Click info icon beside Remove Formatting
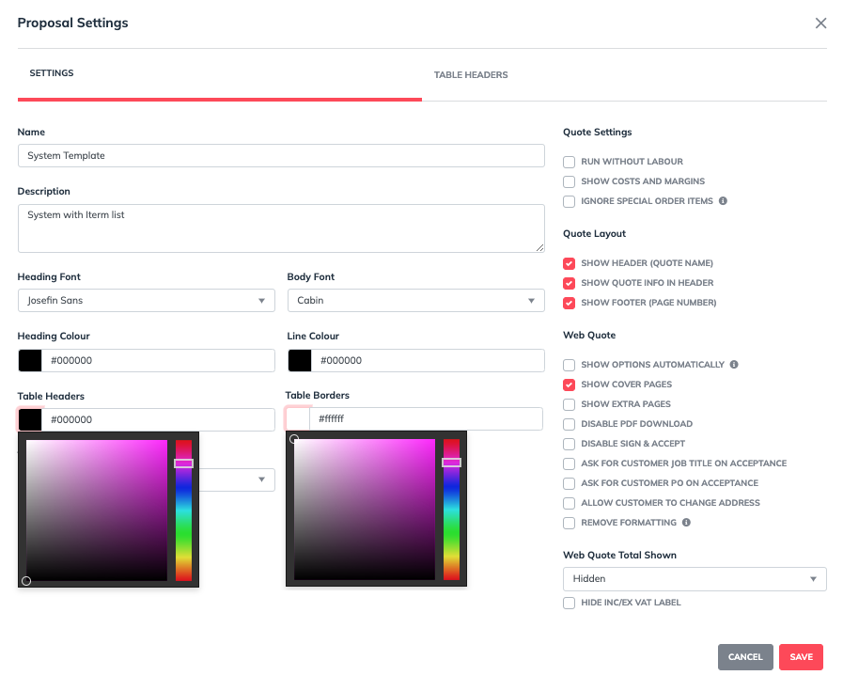 coord(686,523)
